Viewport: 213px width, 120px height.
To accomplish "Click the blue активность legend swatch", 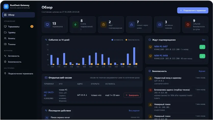I will tap(112, 40).
